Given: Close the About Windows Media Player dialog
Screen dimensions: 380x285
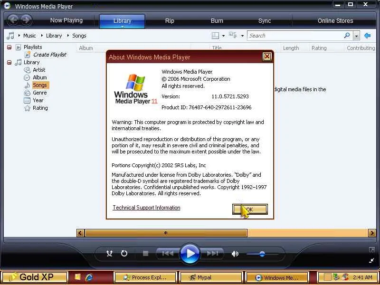Looking at the screenshot, I should tap(267, 57).
